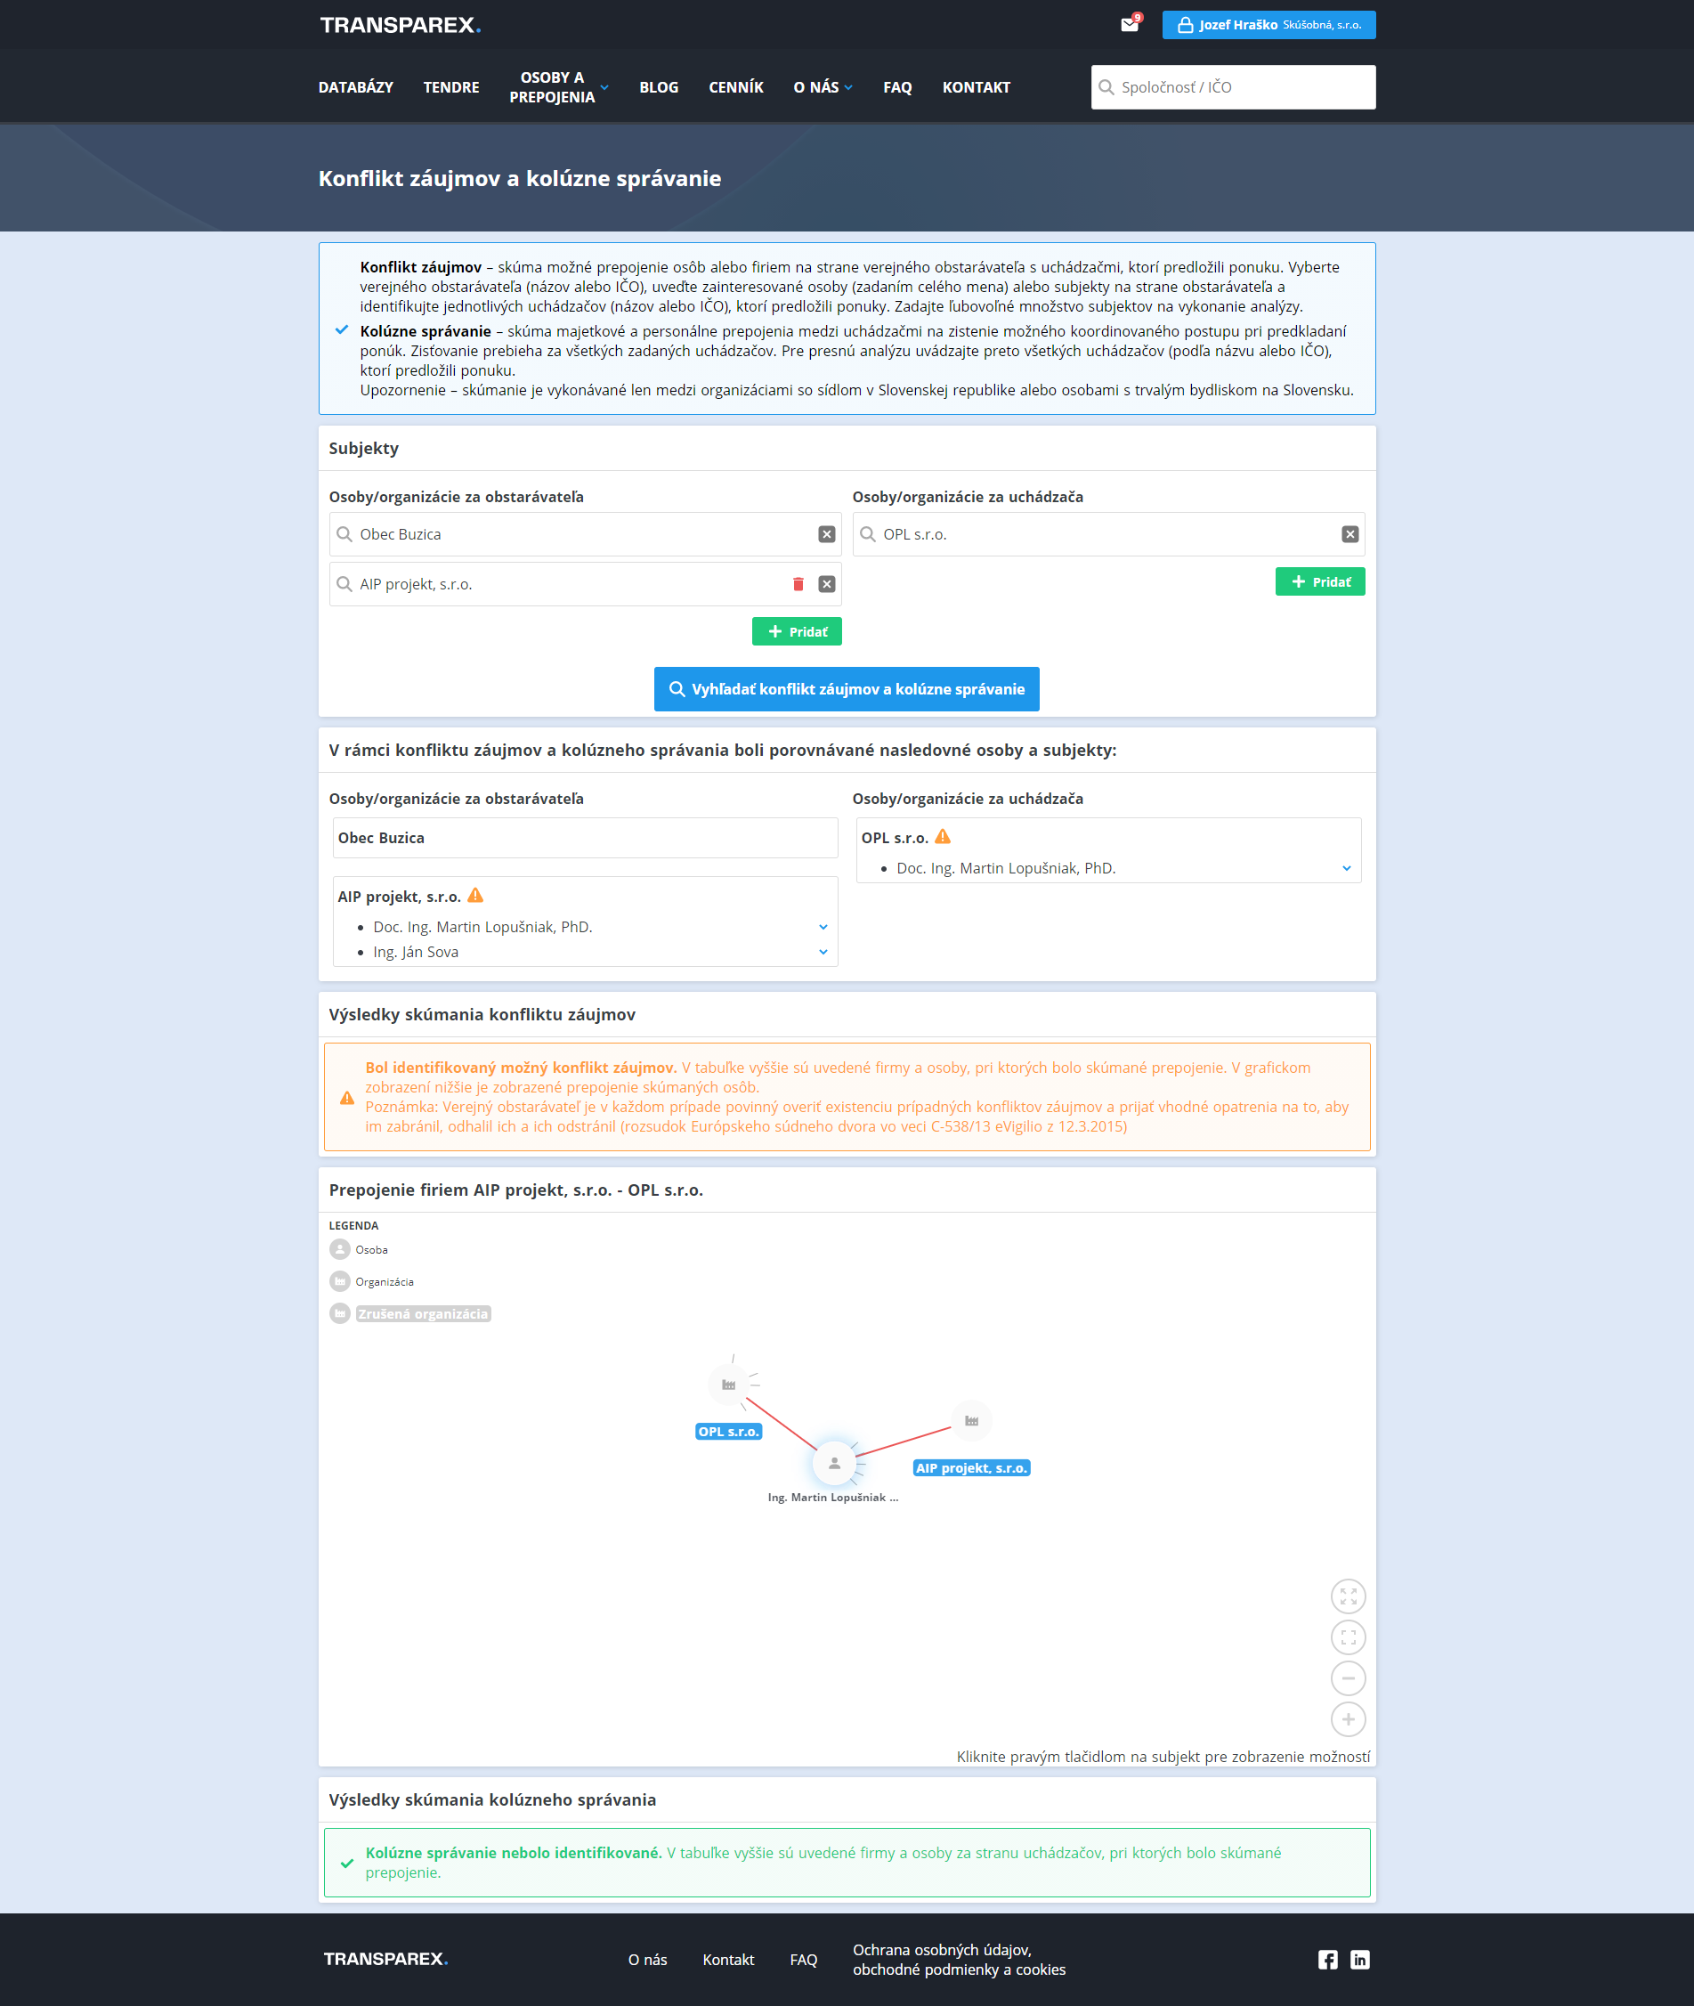Open the LinkedIn page from footer

coord(1358,1959)
